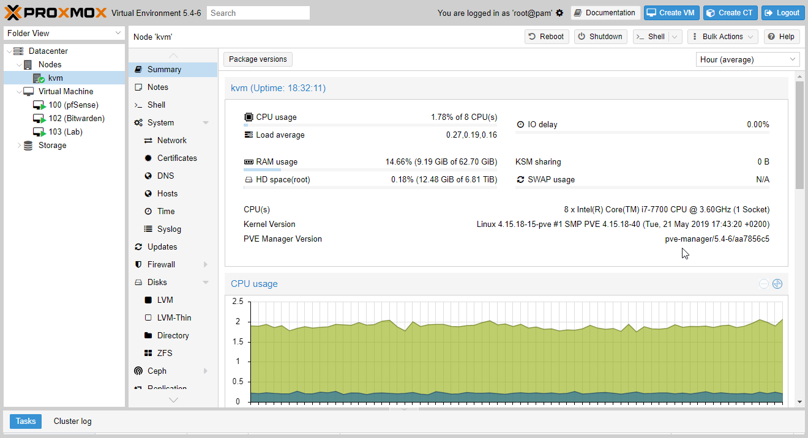Click the Create VM button
This screenshot has width=808, height=438.
pos(672,13)
